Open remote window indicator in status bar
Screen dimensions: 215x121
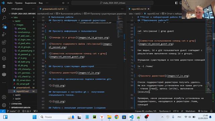point(3,111)
